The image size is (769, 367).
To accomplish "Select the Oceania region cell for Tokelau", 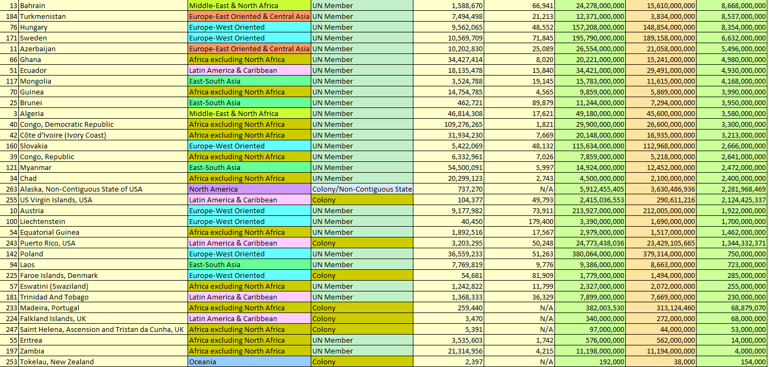I will [x=249, y=362].
